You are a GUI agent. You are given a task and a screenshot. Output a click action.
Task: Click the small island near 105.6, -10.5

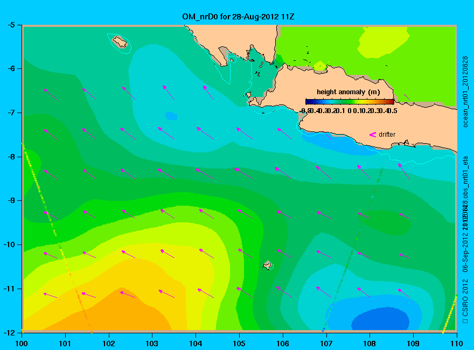(x=268, y=265)
